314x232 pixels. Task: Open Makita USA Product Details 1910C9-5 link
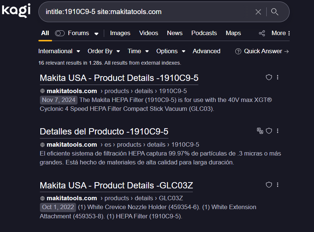pyautogui.click(x=119, y=78)
